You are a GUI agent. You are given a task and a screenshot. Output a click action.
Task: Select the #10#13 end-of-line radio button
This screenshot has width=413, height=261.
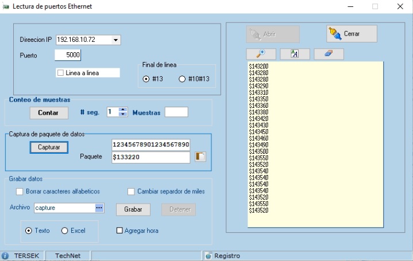(x=182, y=79)
